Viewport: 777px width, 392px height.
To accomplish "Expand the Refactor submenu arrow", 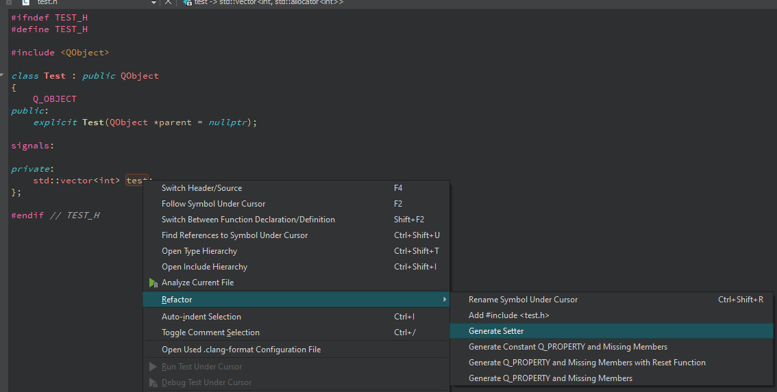I will coord(444,300).
